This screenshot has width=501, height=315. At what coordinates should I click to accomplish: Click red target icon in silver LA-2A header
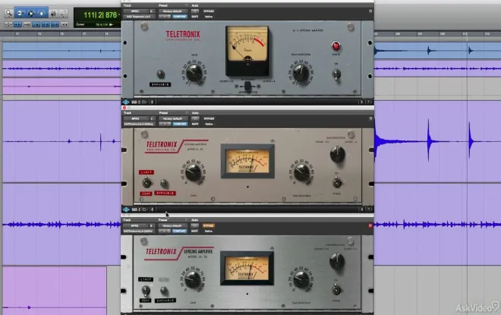coord(370,225)
